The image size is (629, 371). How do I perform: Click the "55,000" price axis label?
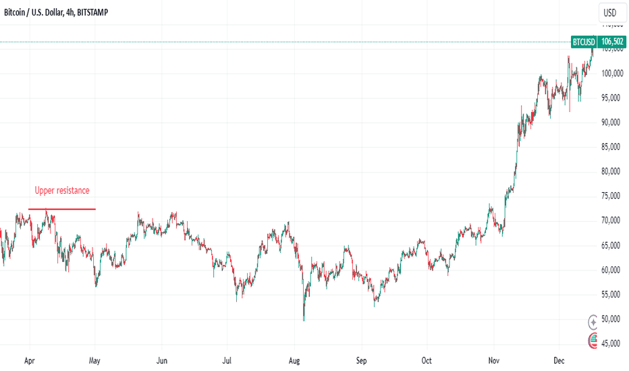click(611, 294)
